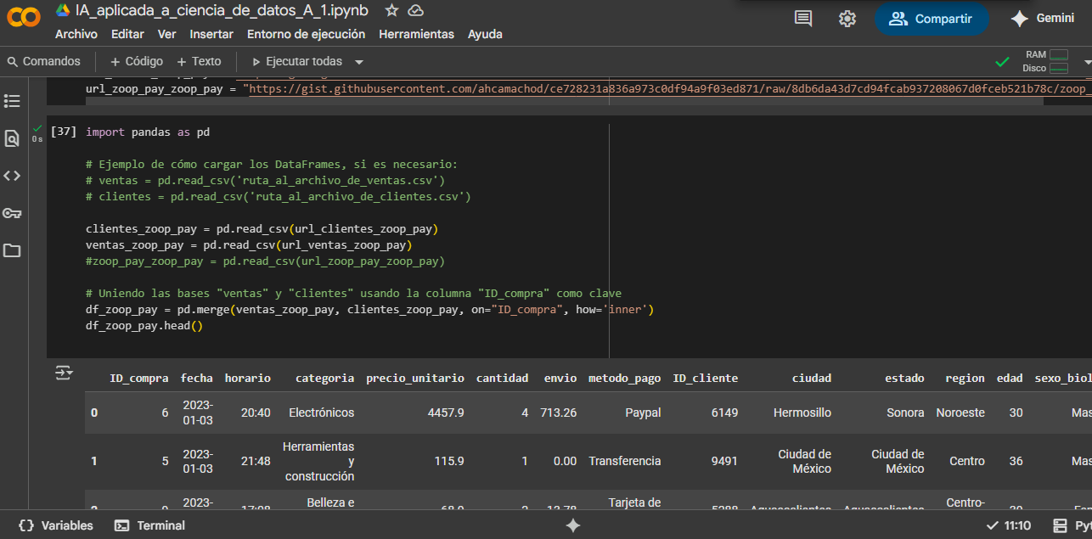1092x539 pixels.
Task: Open the RAM and Disco resource indicator
Action: coord(1045,61)
